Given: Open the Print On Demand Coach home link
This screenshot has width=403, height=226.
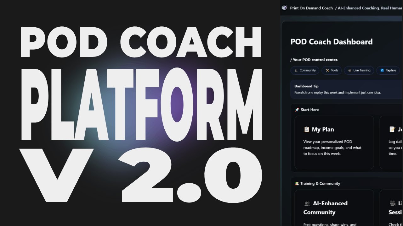Looking at the screenshot, I should tap(311, 8).
